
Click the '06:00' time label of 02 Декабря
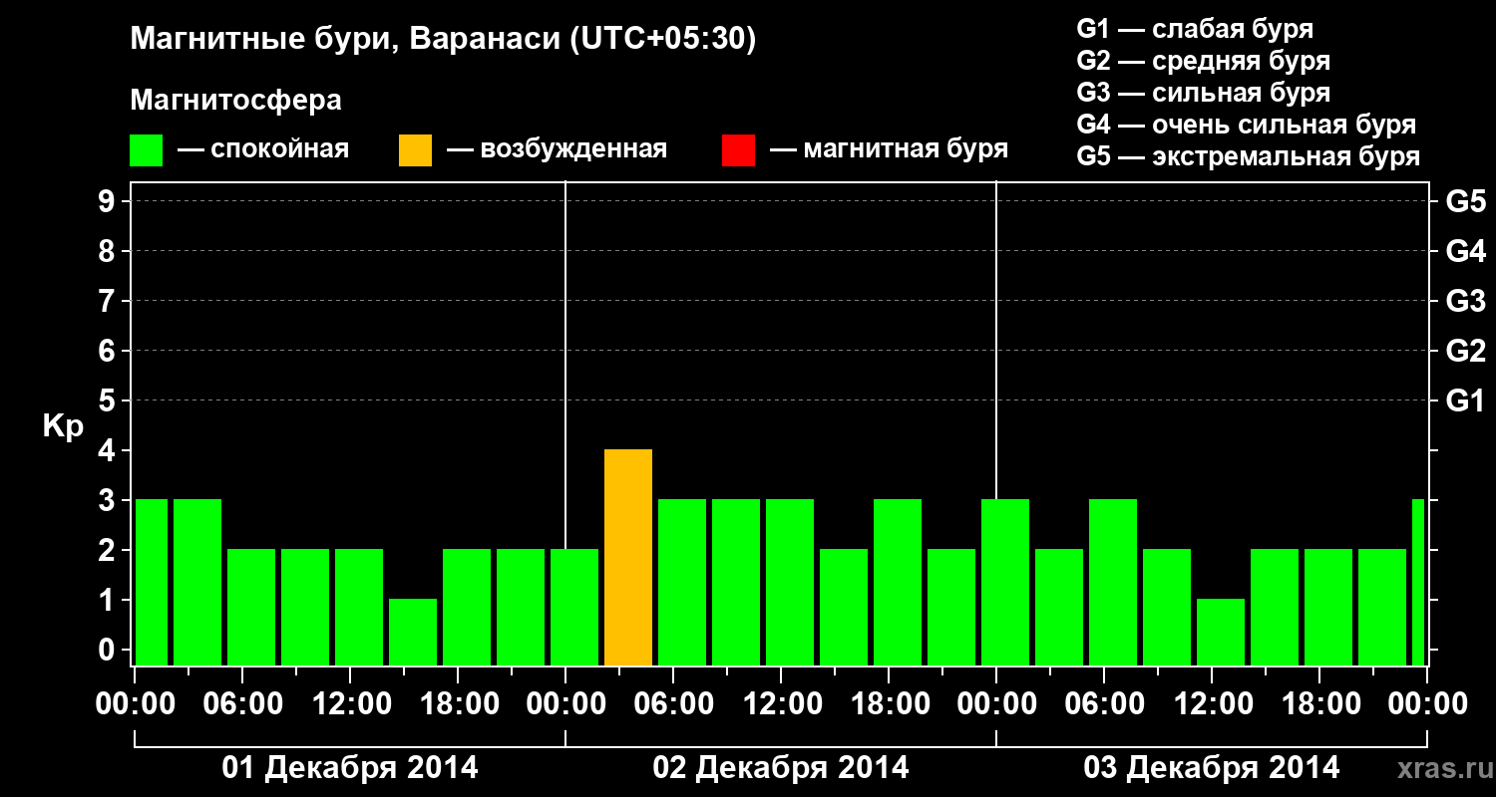pyautogui.click(x=673, y=704)
